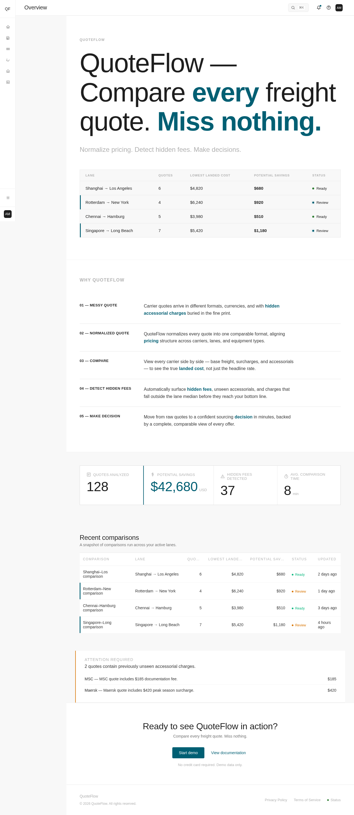Viewport: 354px width, 815px height.
Task: Open the settings gear in the sidebar
Action: point(8,198)
